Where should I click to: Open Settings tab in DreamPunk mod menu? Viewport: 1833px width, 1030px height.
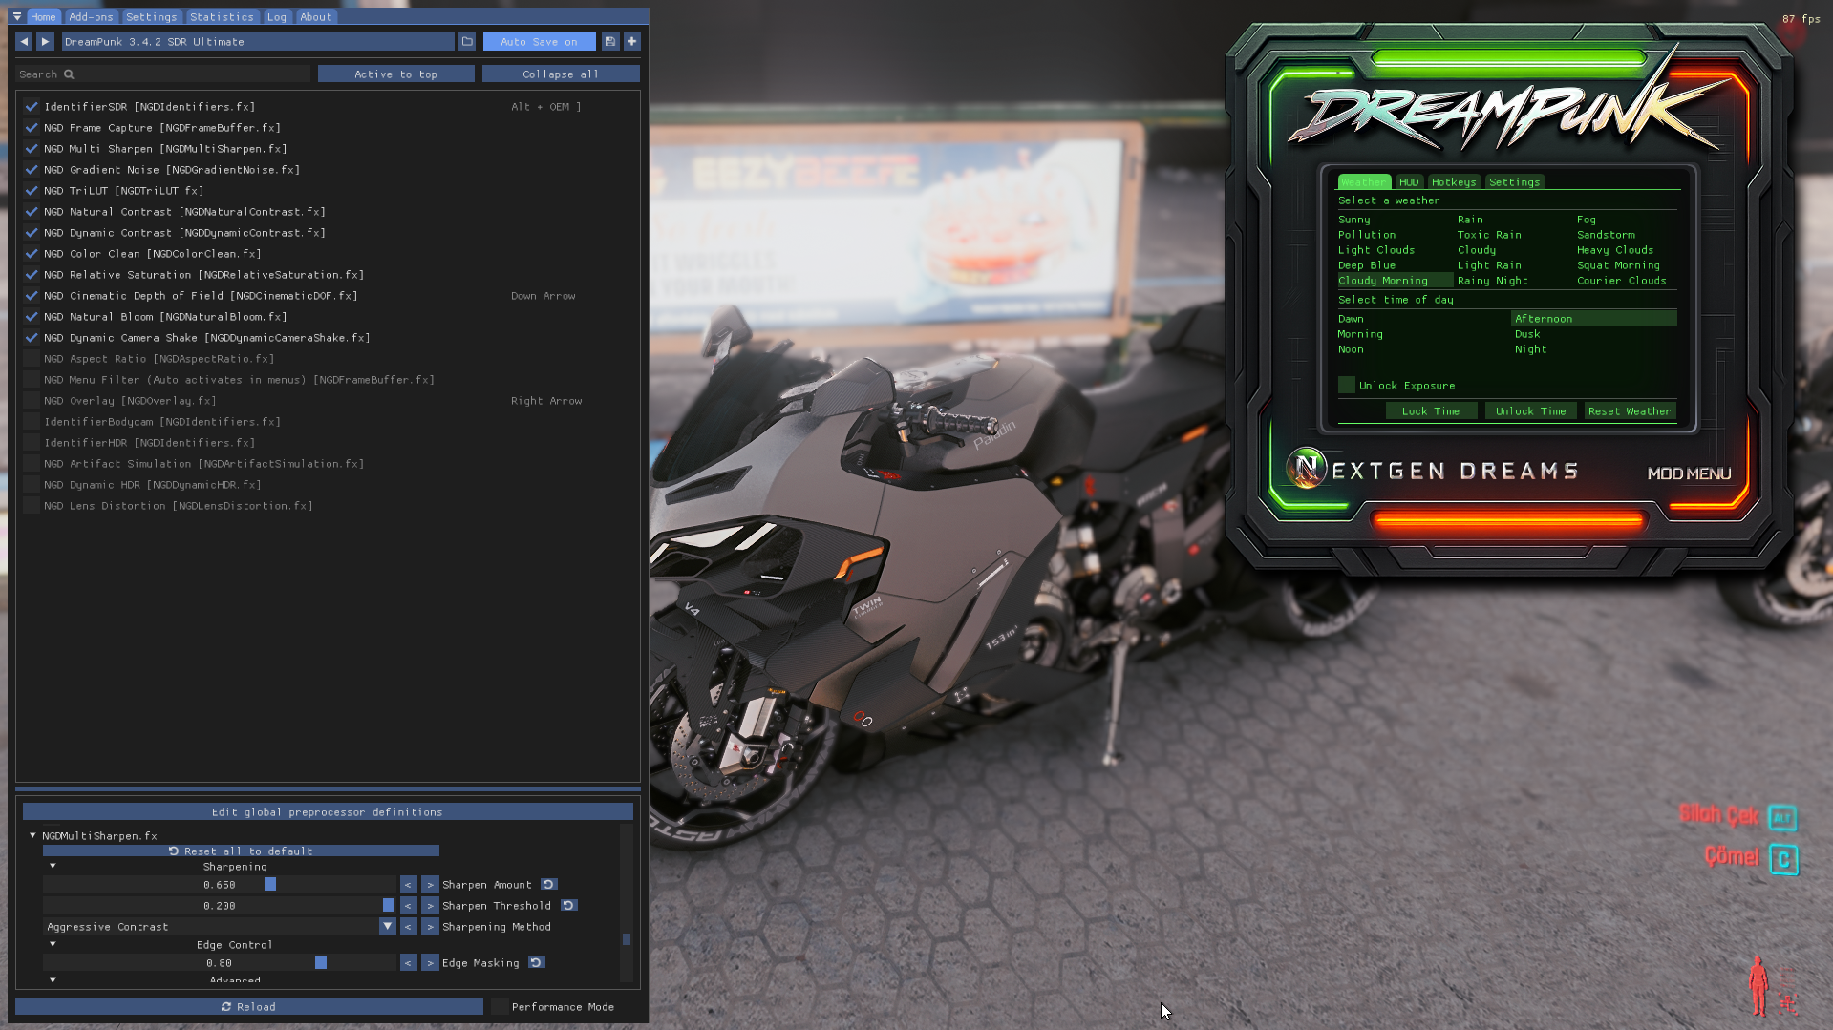coord(1514,182)
